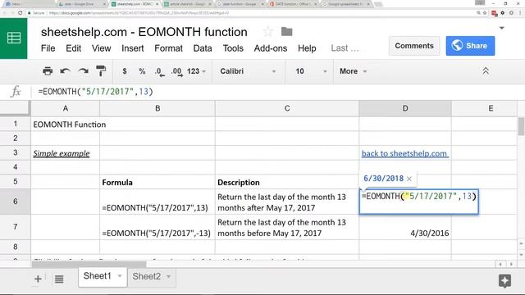Open the move to folder icon
Viewport: 525px width, 295px height.
tap(286, 32)
